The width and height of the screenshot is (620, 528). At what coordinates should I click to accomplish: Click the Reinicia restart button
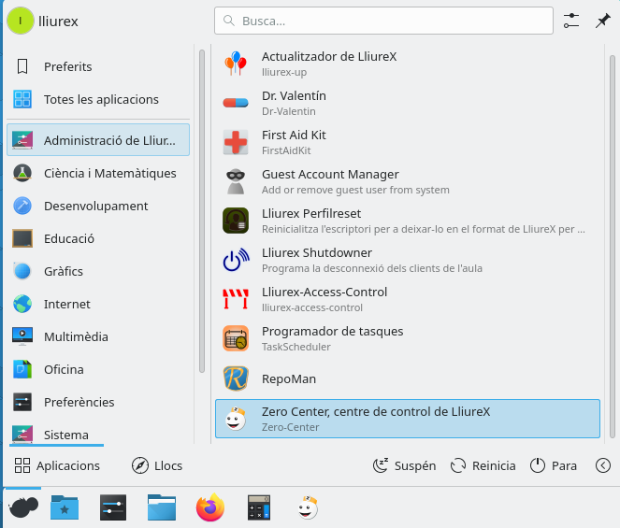pos(483,465)
